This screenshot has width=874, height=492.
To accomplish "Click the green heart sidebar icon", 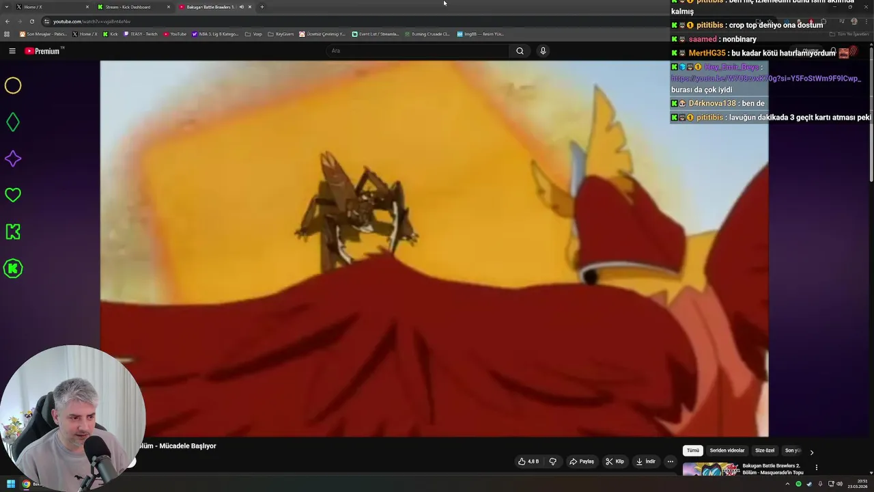I will 13,195.
